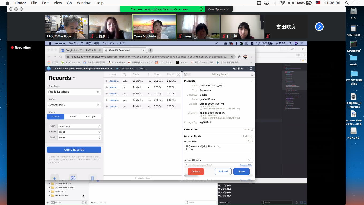Expand the References section

(252, 129)
